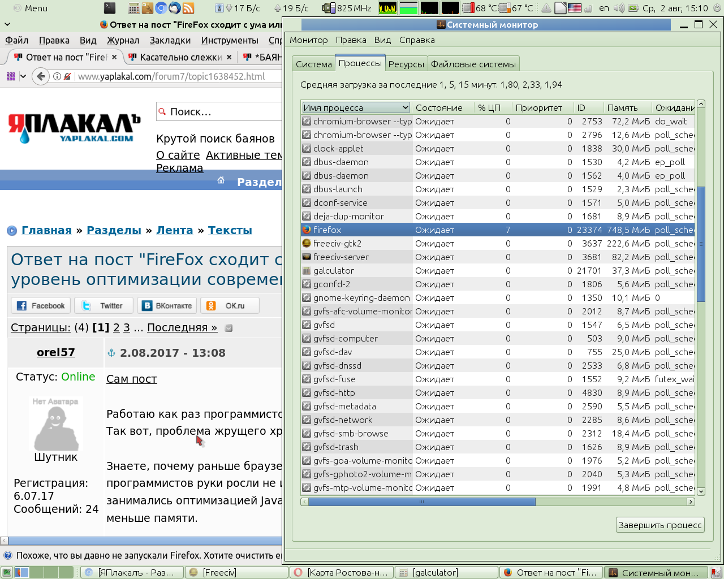Click the US flag keyboard layout indicator
This screenshot has height=579, width=724.
pyautogui.click(x=575, y=8)
